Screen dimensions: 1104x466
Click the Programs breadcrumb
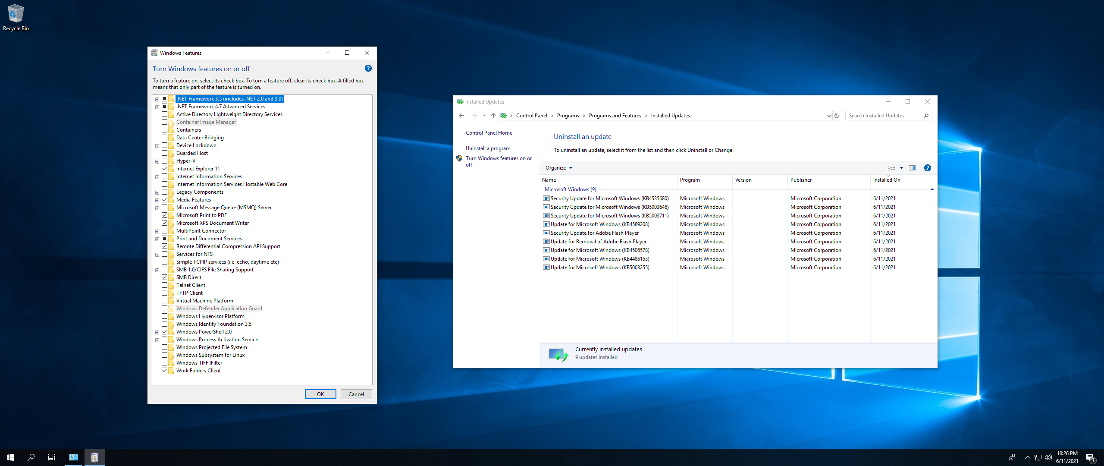tap(568, 116)
